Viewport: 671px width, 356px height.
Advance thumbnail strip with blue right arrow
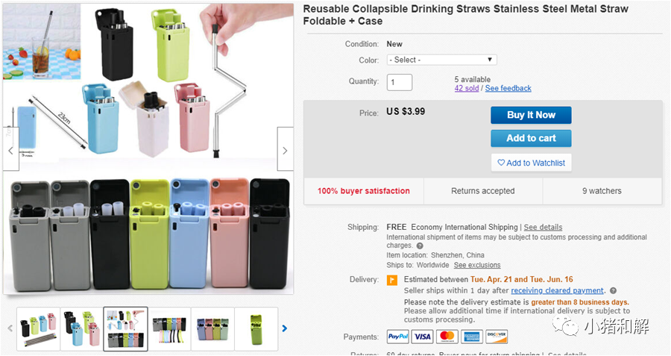285,328
